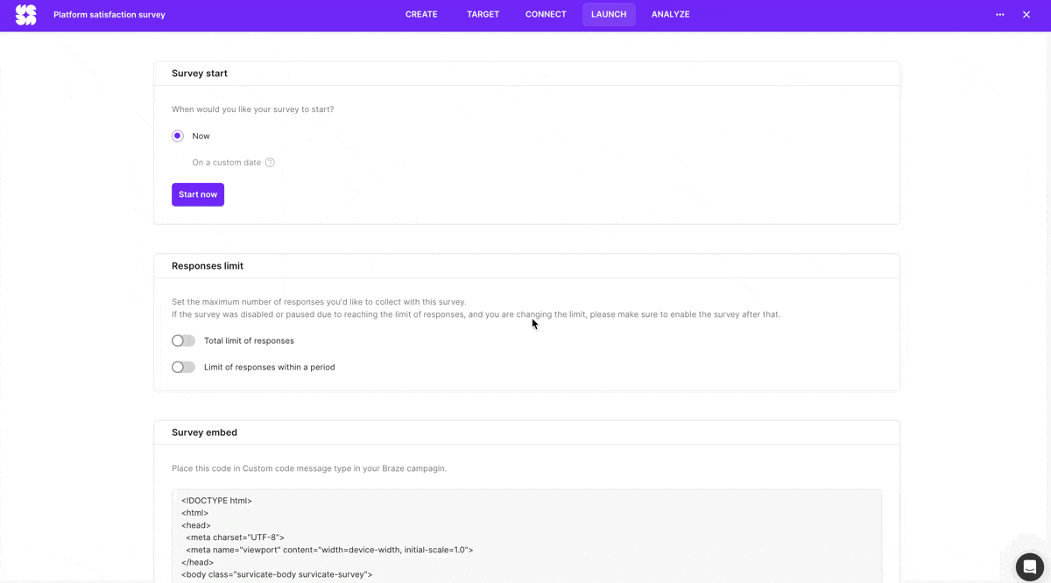Select the 'Now' start option
The height and width of the screenshot is (583, 1051).
coord(176,136)
